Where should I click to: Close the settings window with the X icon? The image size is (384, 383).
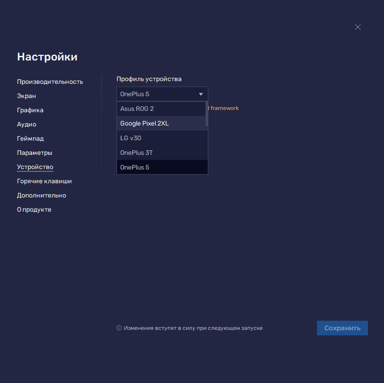358,27
